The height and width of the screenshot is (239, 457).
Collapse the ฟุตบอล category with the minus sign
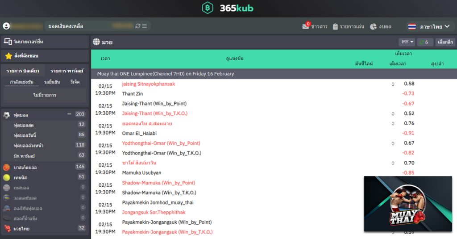[x=69, y=114]
